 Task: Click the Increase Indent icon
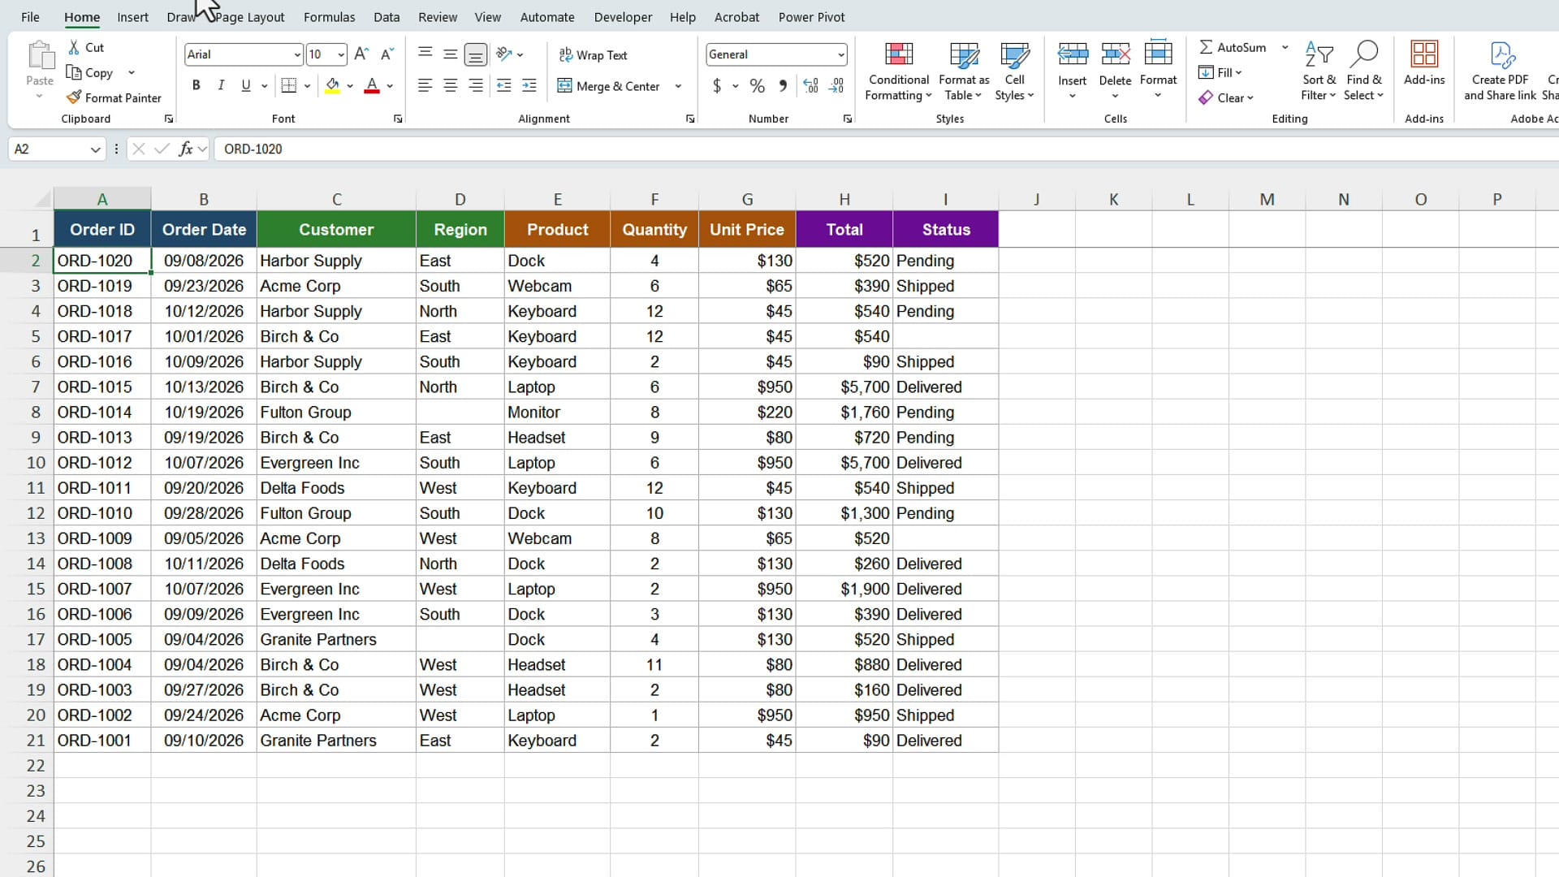[x=529, y=85]
